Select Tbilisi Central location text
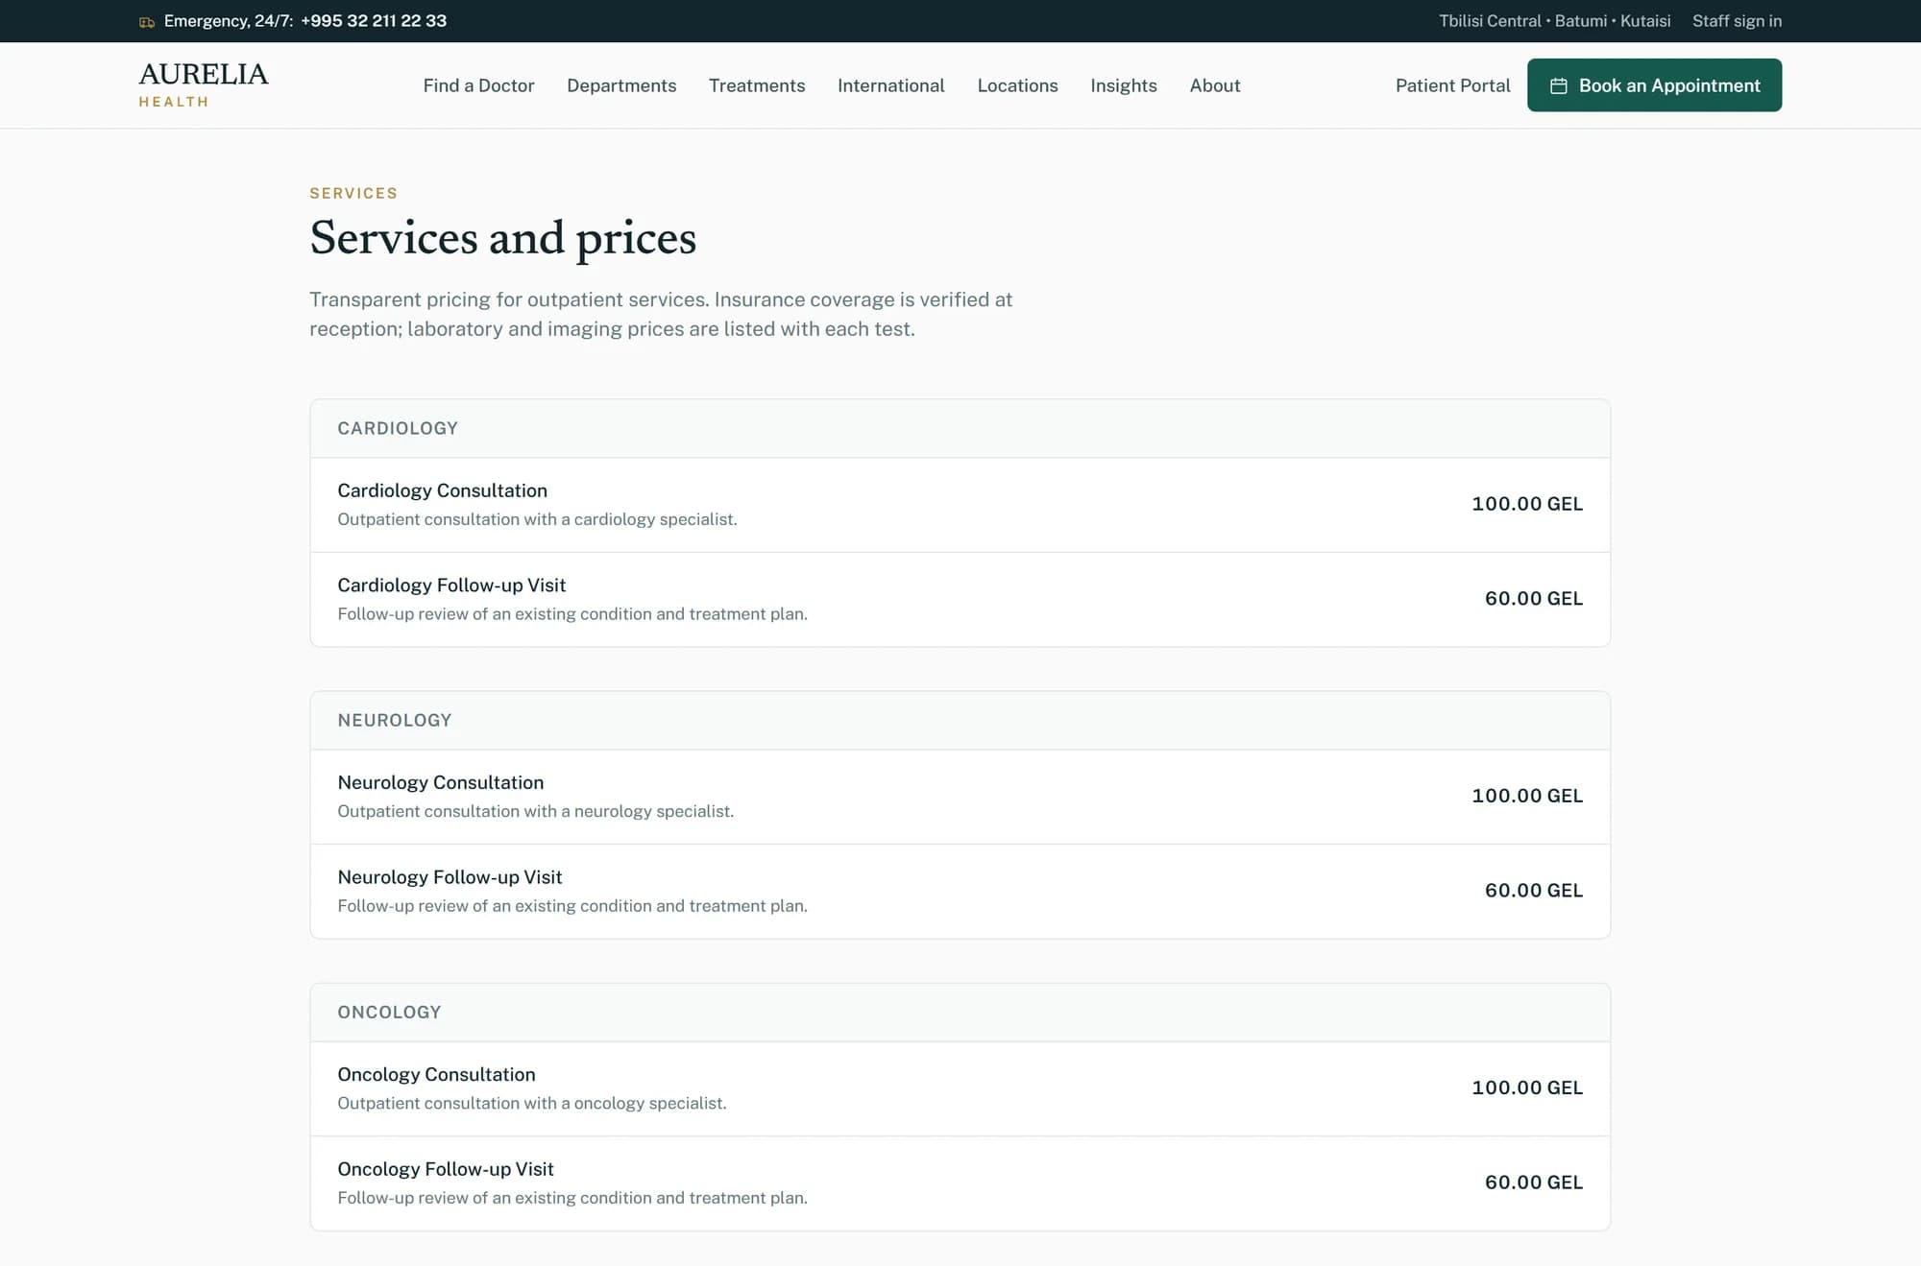The image size is (1921, 1266). pos(1490,21)
